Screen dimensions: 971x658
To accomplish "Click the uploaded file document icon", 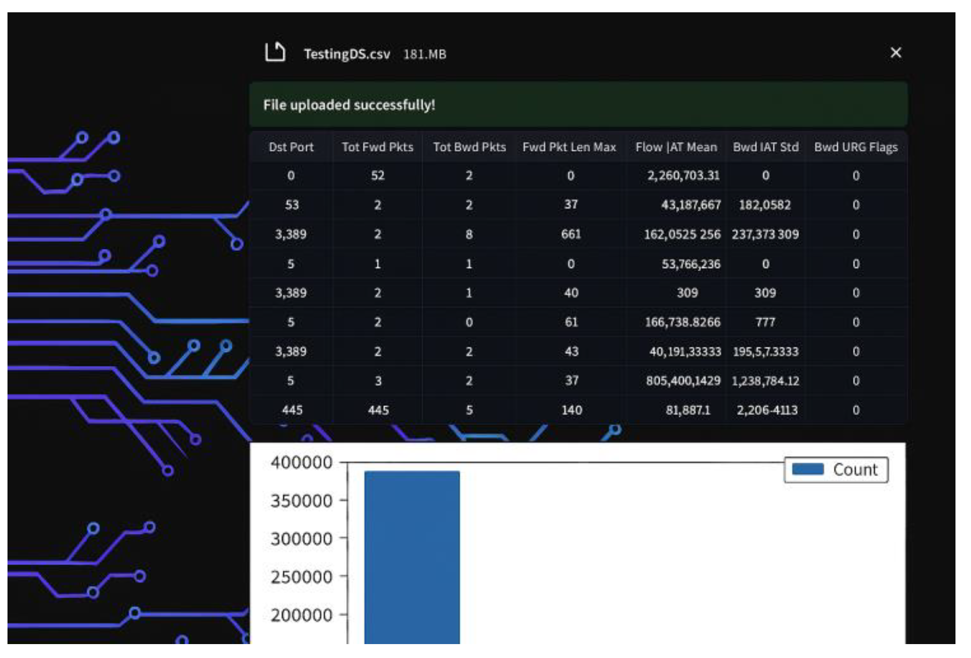I will (275, 53).
